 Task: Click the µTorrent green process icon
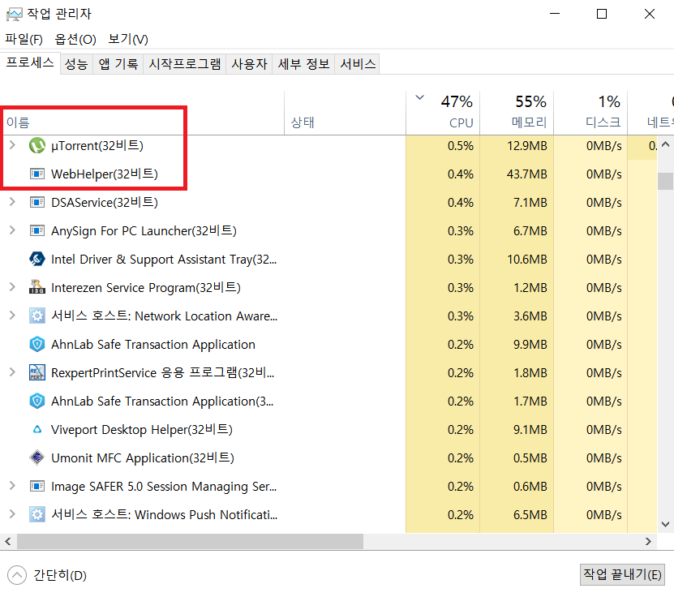(x=37, y=146)
